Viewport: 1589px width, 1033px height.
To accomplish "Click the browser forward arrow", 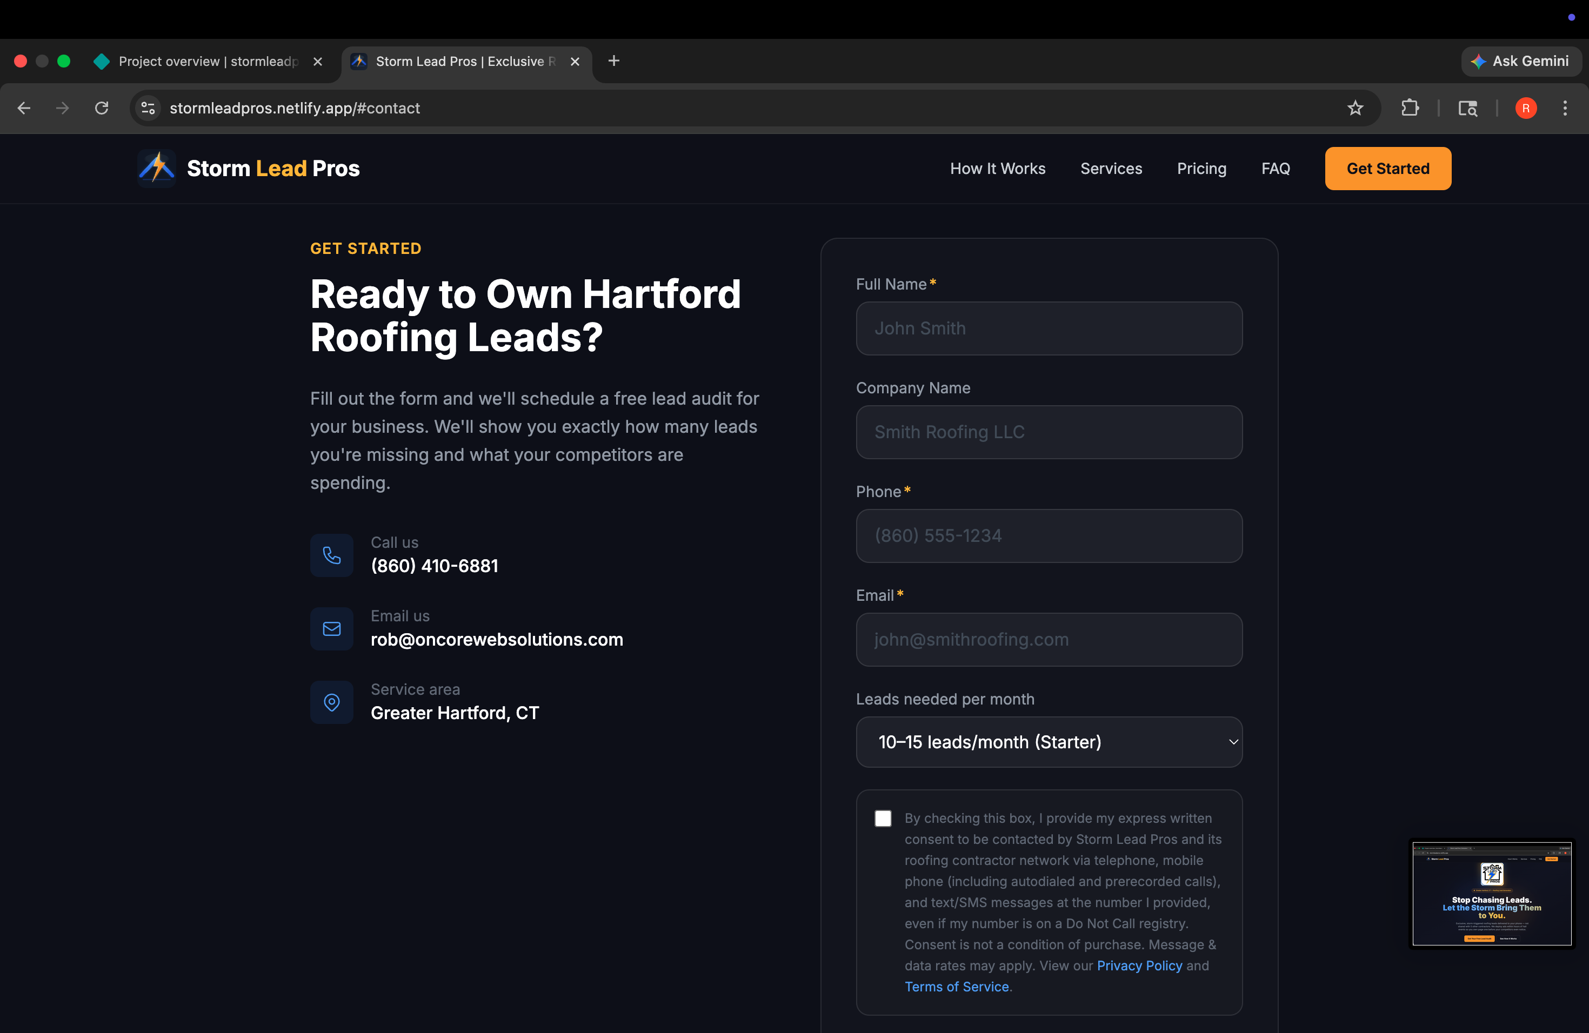I will (x=63, y=108).
